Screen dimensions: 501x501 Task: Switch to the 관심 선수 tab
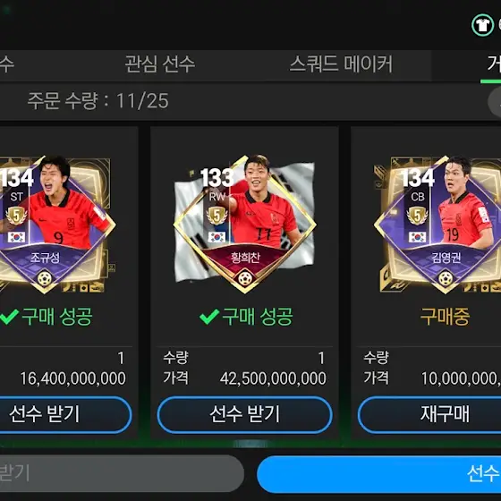point(160,64)
